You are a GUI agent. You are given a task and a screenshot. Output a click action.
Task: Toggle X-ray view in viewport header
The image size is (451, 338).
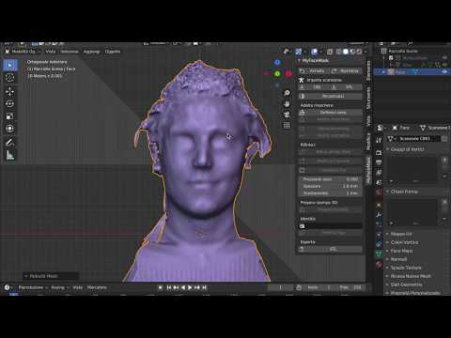(330, 52)
